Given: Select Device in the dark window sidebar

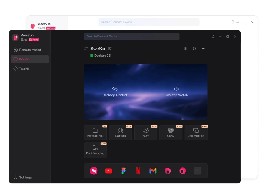Looking at the screenshot, I should tap(30, 59).
